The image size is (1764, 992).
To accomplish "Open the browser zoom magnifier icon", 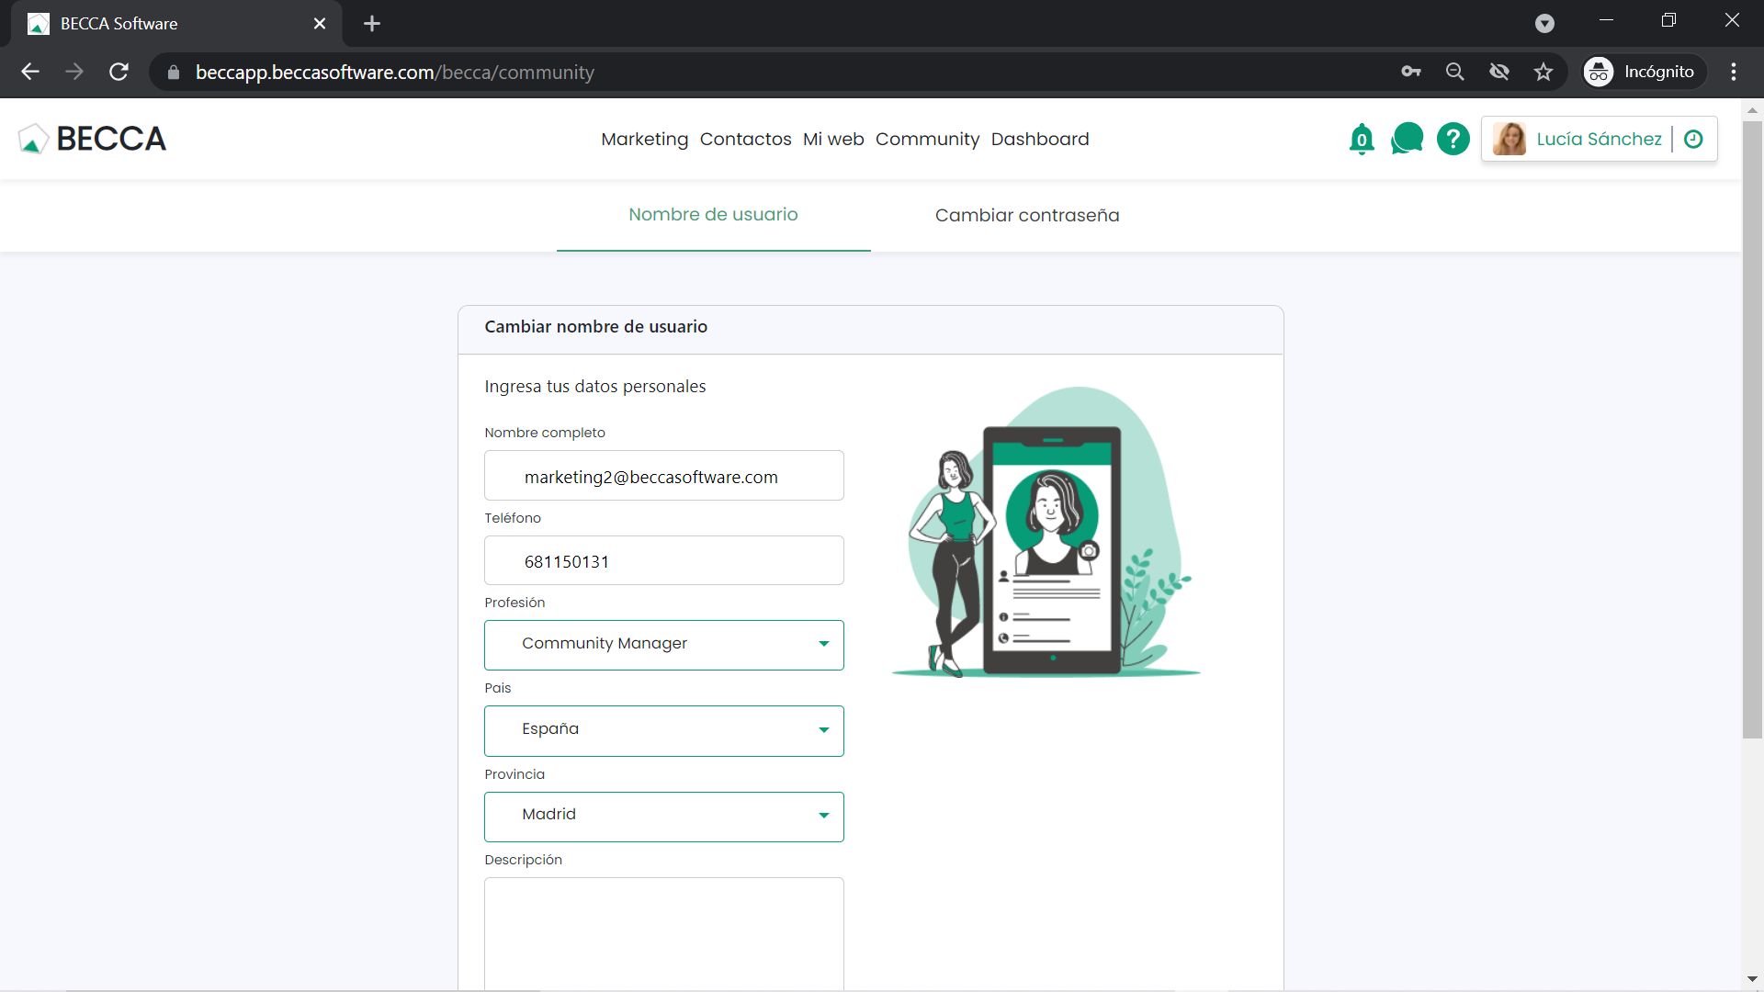I will 1454,72.
